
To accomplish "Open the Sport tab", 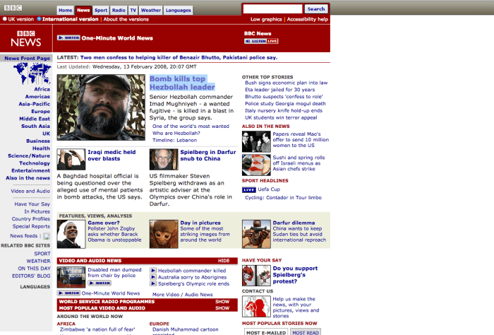I will 101,10.
